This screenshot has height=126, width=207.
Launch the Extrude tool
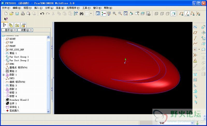coord(203,27)
